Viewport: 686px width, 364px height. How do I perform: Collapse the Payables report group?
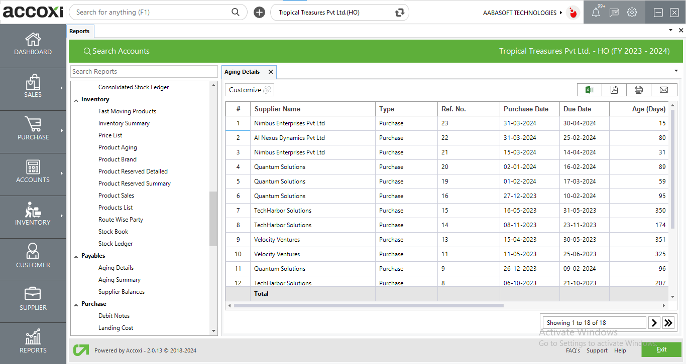pos(76,256)
